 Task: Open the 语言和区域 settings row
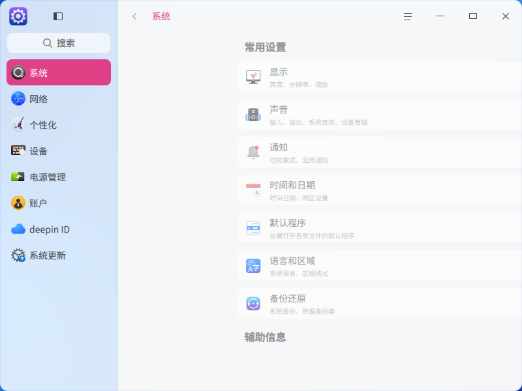[380, 266]
